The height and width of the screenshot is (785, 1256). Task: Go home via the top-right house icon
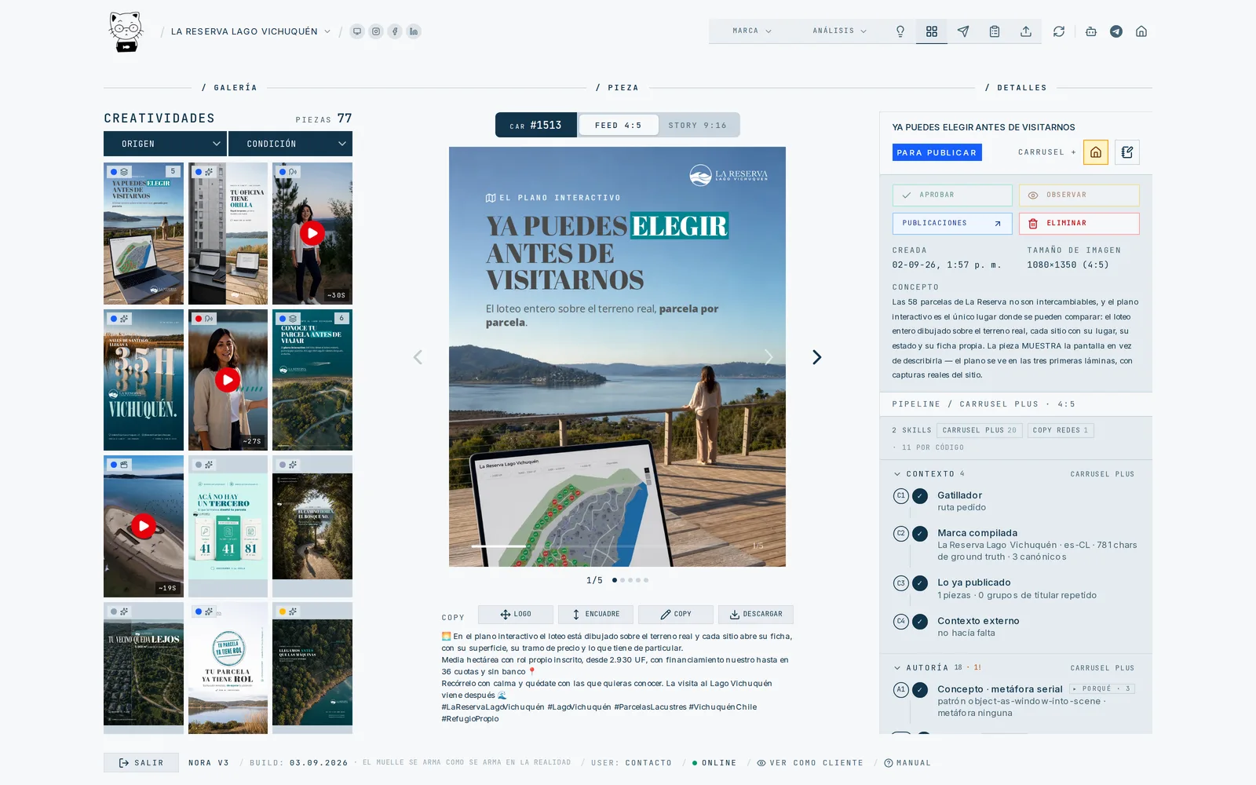point(1141,31)
